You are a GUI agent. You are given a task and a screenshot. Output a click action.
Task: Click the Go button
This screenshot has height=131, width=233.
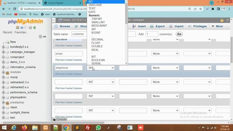(179, 34)
